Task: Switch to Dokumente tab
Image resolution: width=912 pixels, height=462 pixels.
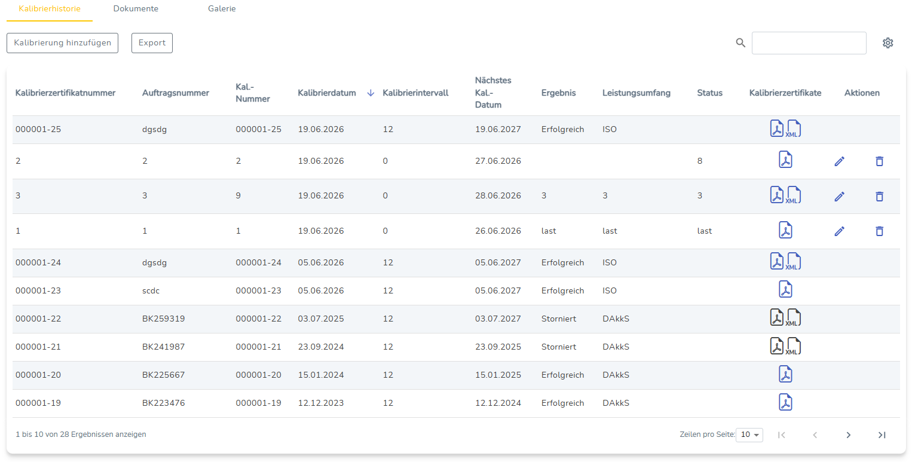Action: pos(136,9)
